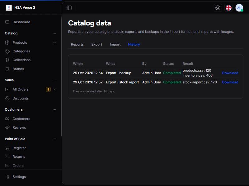The image size is (249, 186).
Task: Download the Export backup files
Action: 230,73
